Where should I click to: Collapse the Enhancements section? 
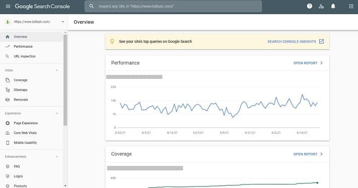[x=57, y=157]
